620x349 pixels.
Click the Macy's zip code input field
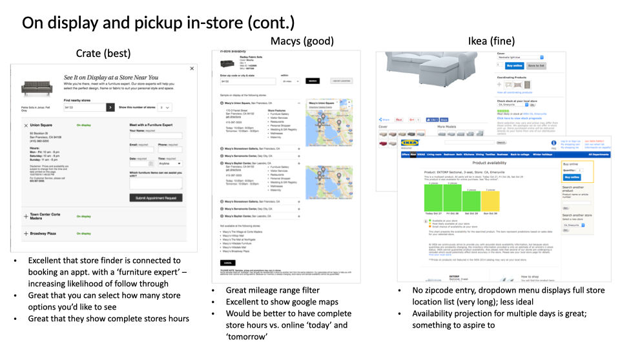point(248,81)
